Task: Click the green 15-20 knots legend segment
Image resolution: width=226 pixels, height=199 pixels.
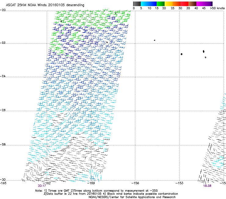Action: 161,4
